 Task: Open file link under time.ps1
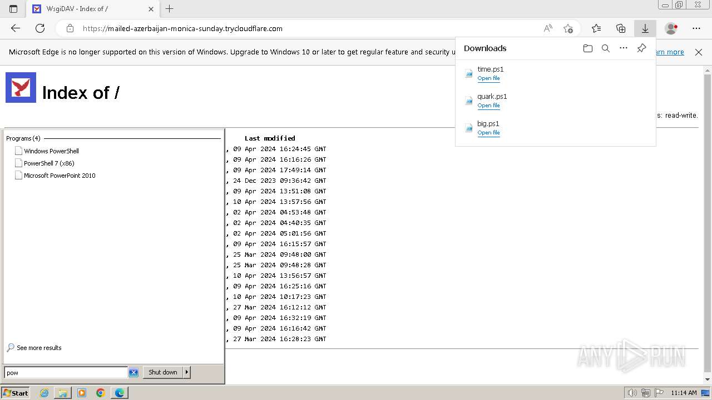click(488, 78)
